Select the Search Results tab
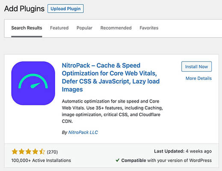Image resolution: width=222 pixels, height=171 pixels. tap(27, 28)
